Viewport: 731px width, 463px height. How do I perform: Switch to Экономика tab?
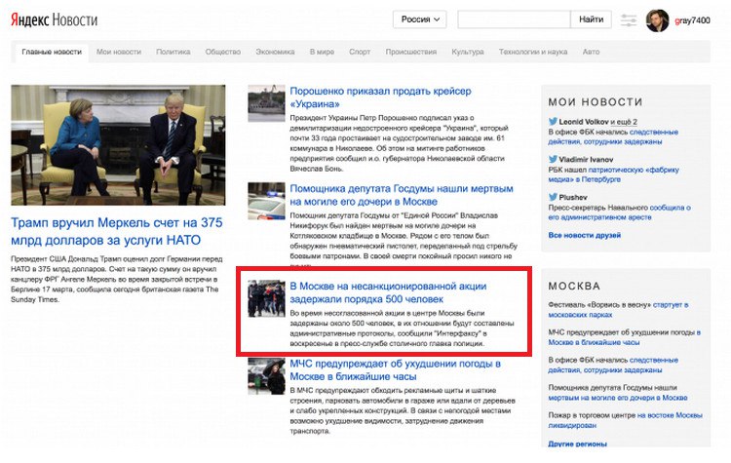[x=275, y=52]
